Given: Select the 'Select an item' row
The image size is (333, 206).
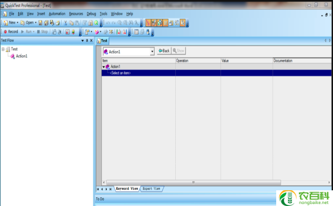Looking at the screenshot, I should [x=120, y=73].
